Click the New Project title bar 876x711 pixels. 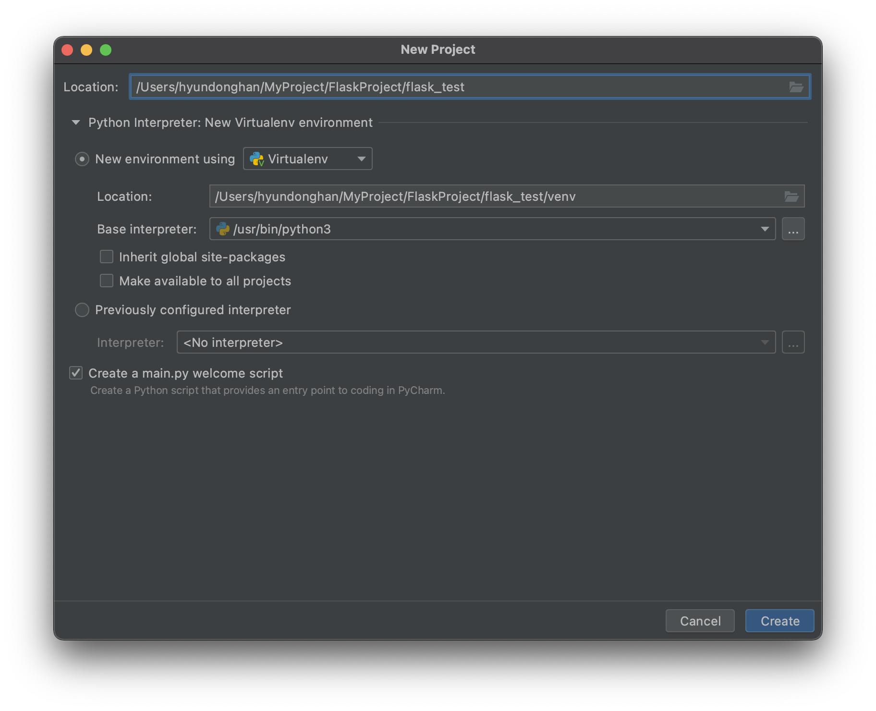pyautogui.click(x=437, y=49)
